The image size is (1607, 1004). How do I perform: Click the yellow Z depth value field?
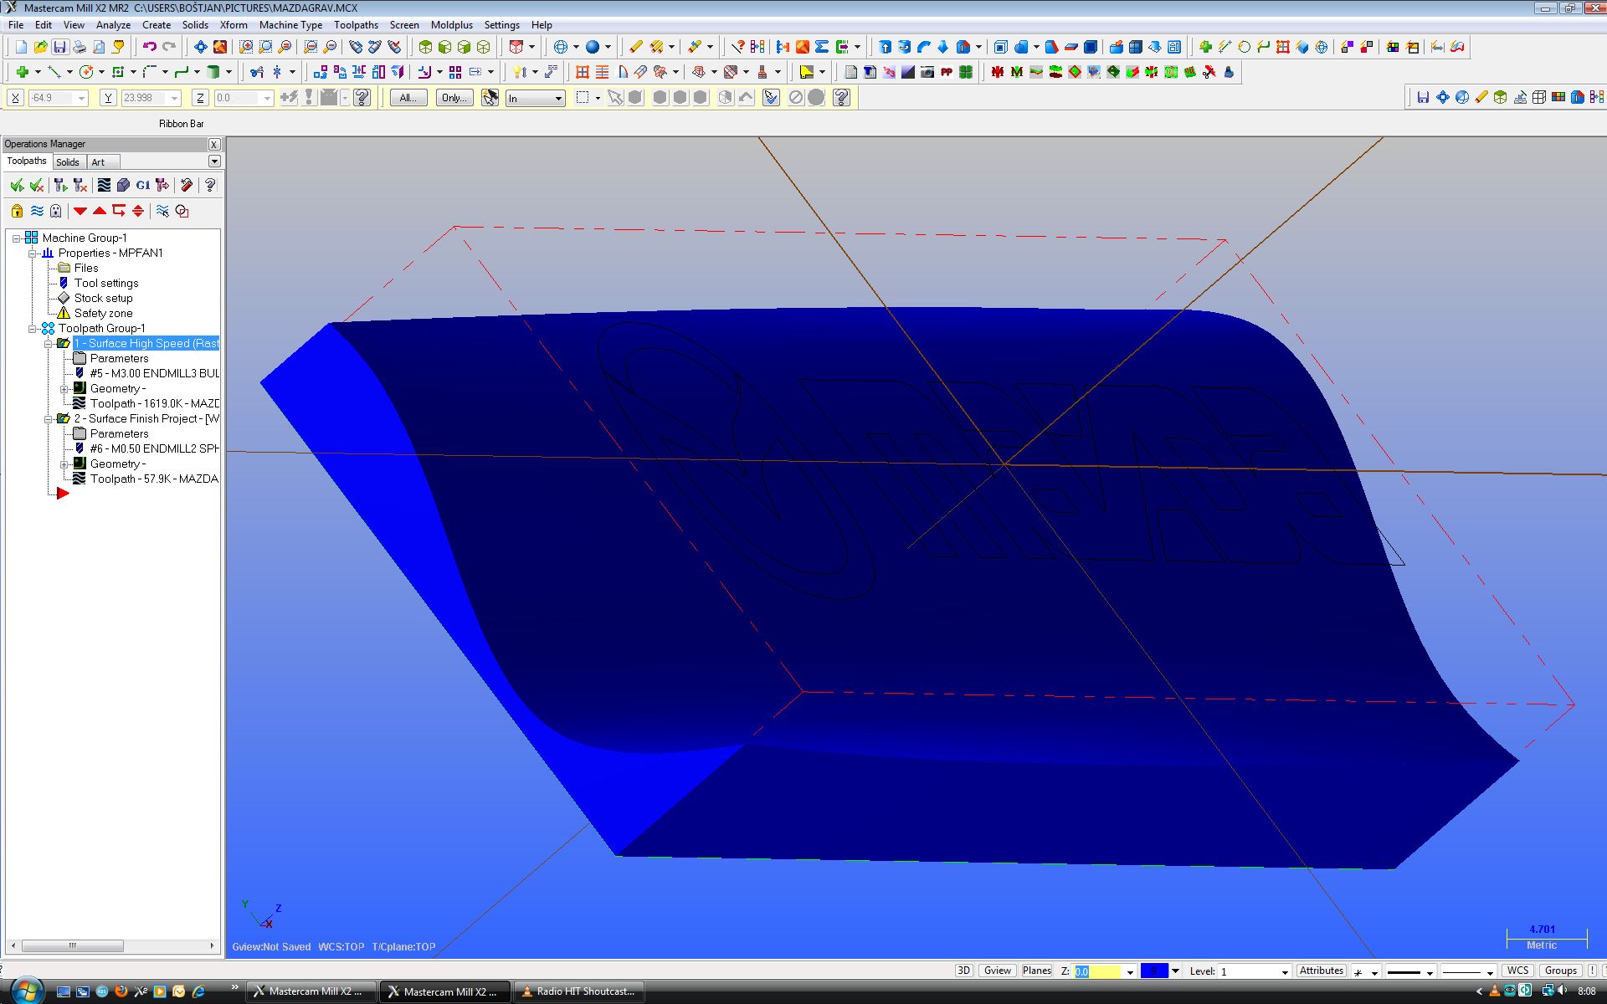pyautogui.click(x=1097, y=971)
